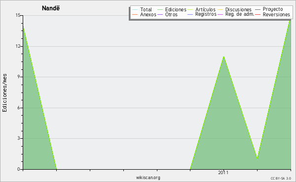Select the 'Discusiones' legend label
Screen dimensions: 296x182
[238, 9]
